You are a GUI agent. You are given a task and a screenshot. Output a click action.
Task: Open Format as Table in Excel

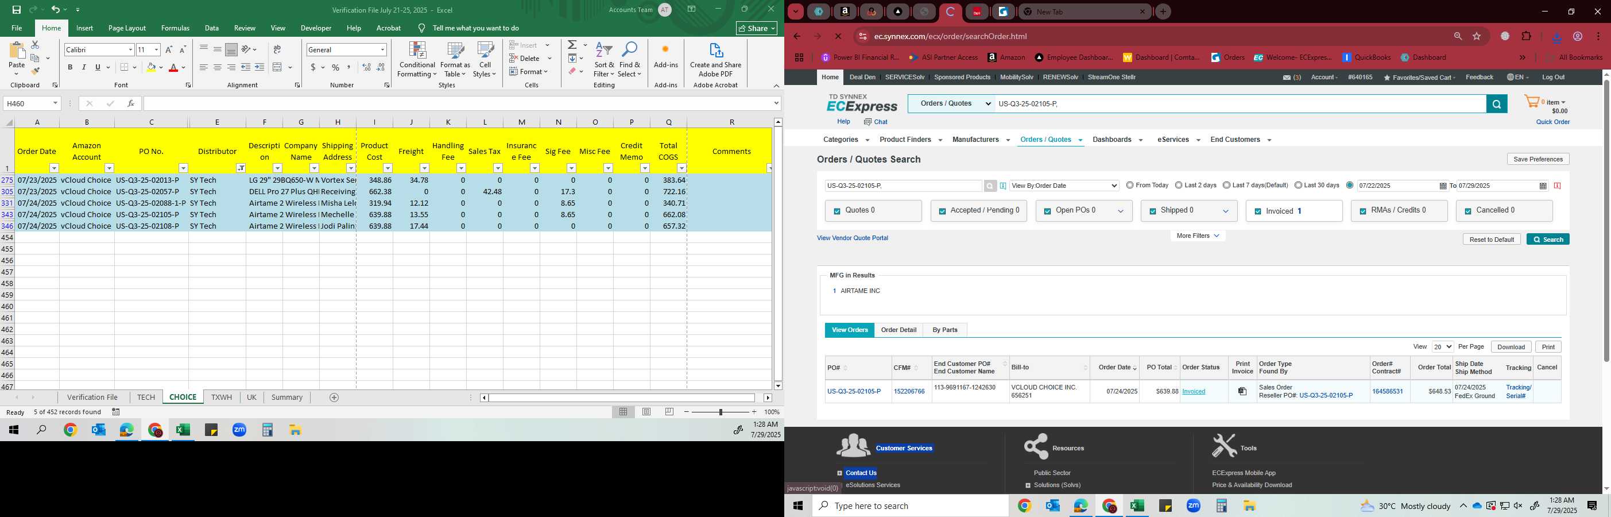click(455, 60)
